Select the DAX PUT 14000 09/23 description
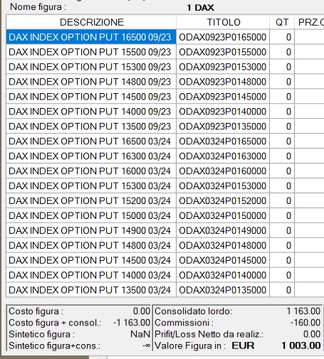This screenshot has height=359, width=324. (91, 112)
